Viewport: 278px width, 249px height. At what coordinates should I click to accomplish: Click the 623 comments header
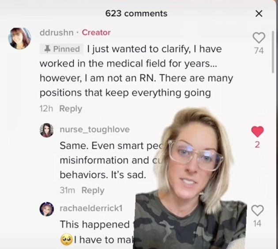click(x=136, y=14)
